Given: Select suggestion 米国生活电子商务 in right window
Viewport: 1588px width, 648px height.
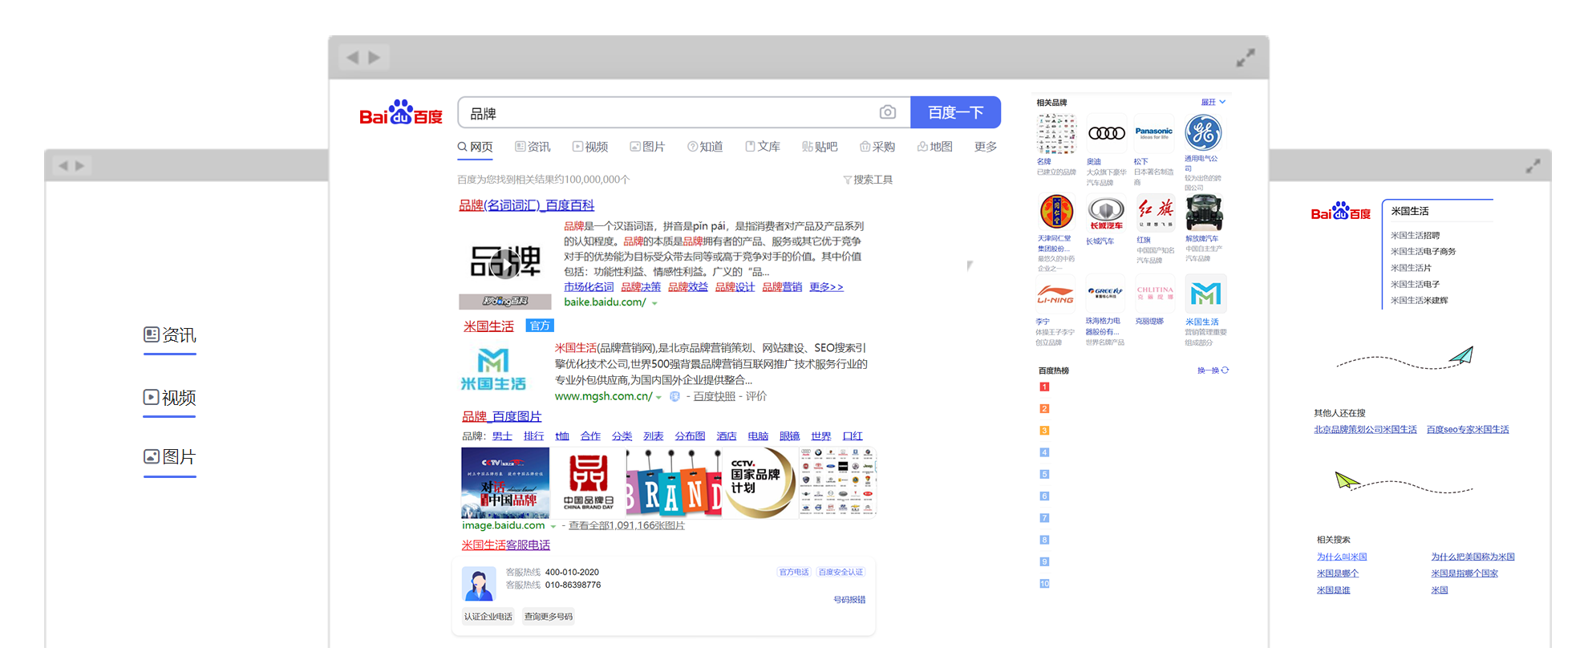Looking at the screenshot, I should [1423, 251].
